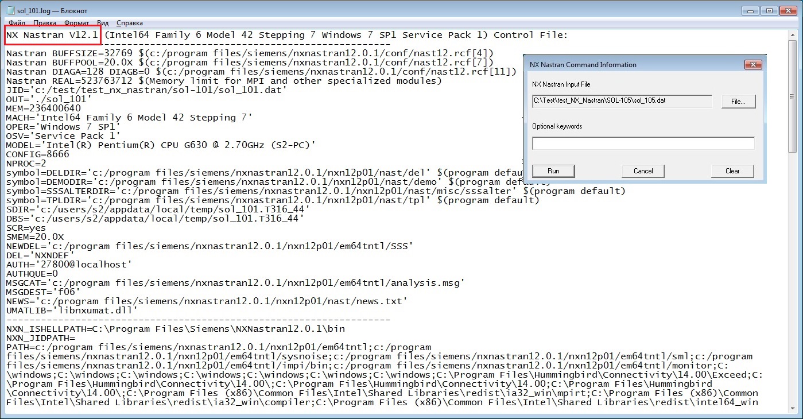Screen dimensions: 803x419
Task: Click the line starting 'Nastran REAL=523763712'
Action: point(224,81)
